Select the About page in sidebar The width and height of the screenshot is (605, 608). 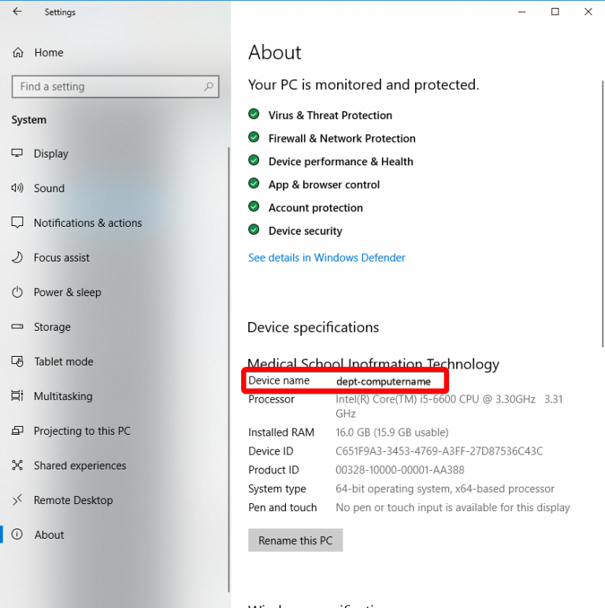click(x=49, y=535)
